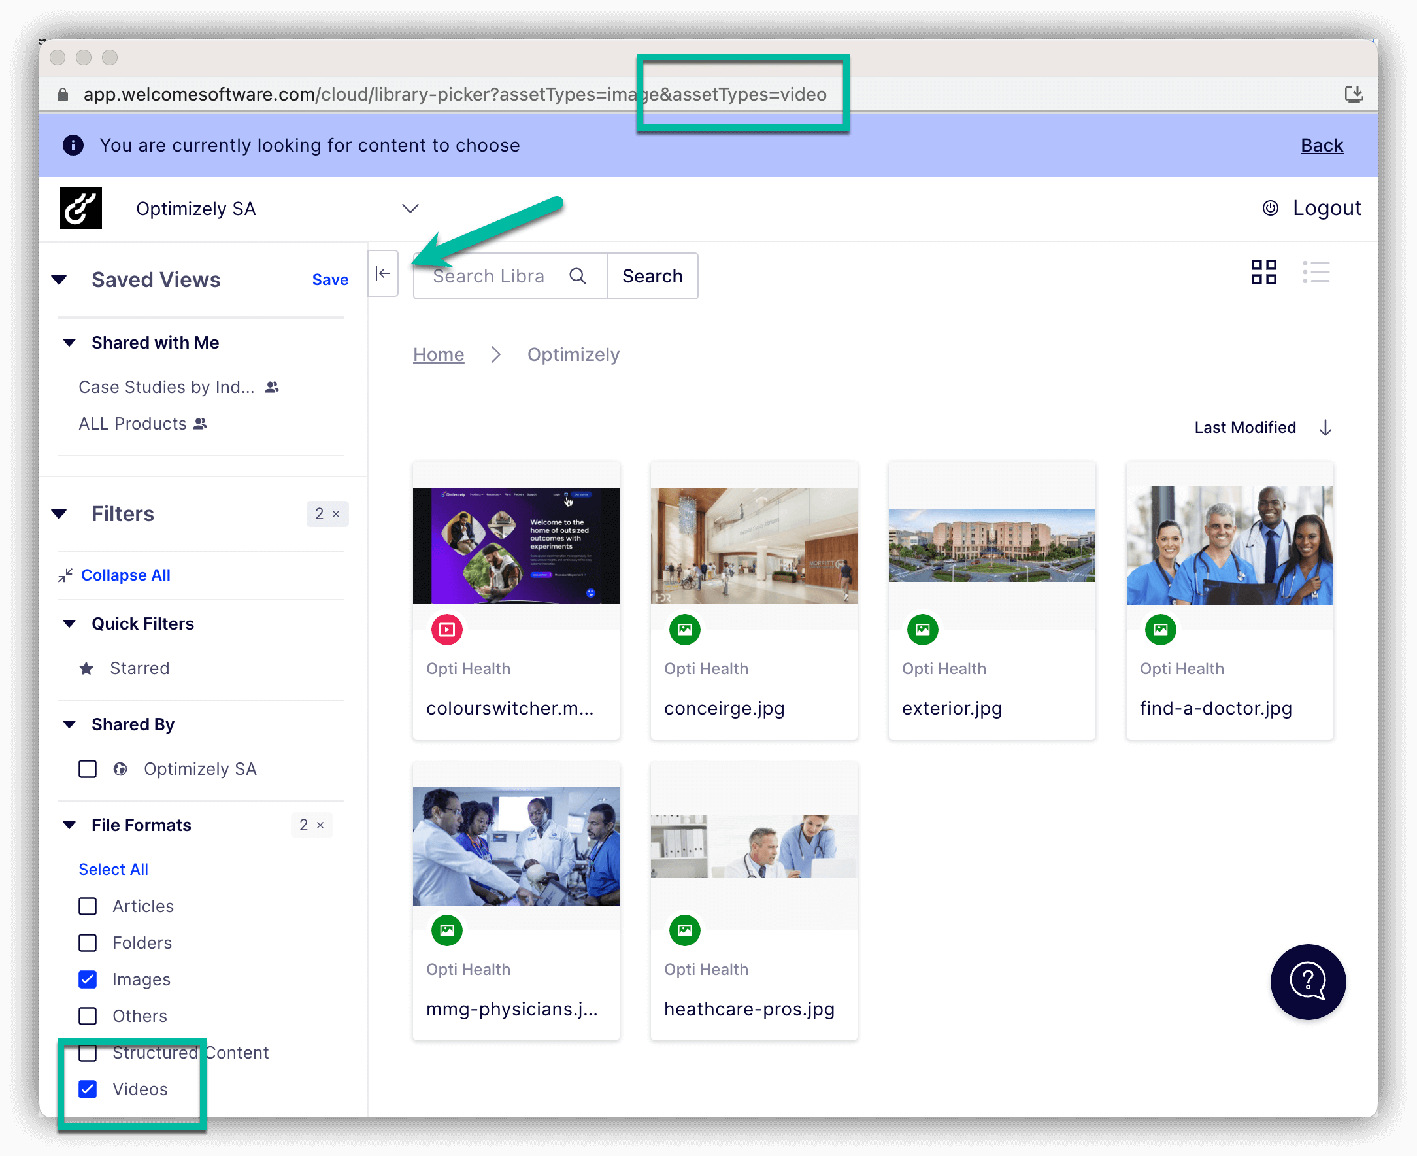Screen dimensions: 1417x1156
Task: Collapse the Shared By group
Action: (x=69, y=724)
